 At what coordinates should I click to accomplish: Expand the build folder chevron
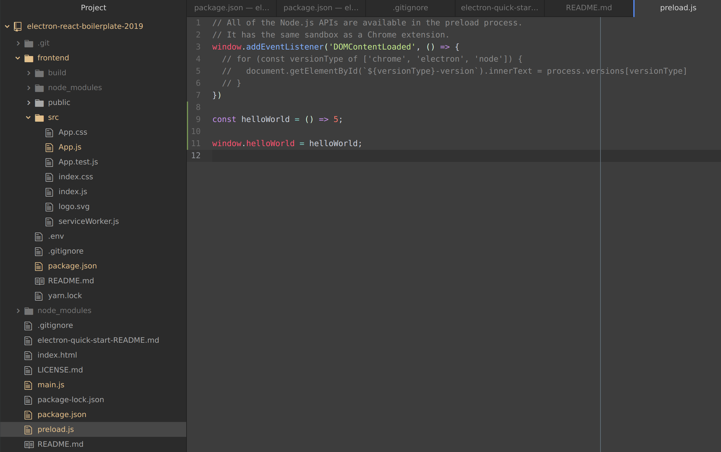29,73
